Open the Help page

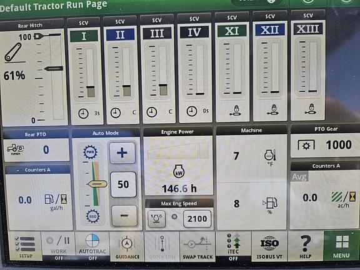(306, 246)
